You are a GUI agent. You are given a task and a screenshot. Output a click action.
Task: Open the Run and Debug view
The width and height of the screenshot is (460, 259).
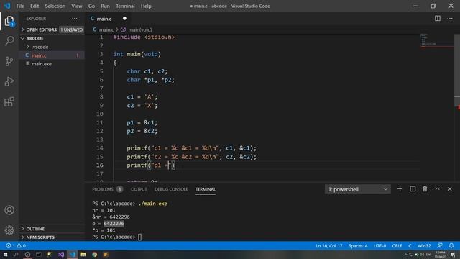coord(9,81)
